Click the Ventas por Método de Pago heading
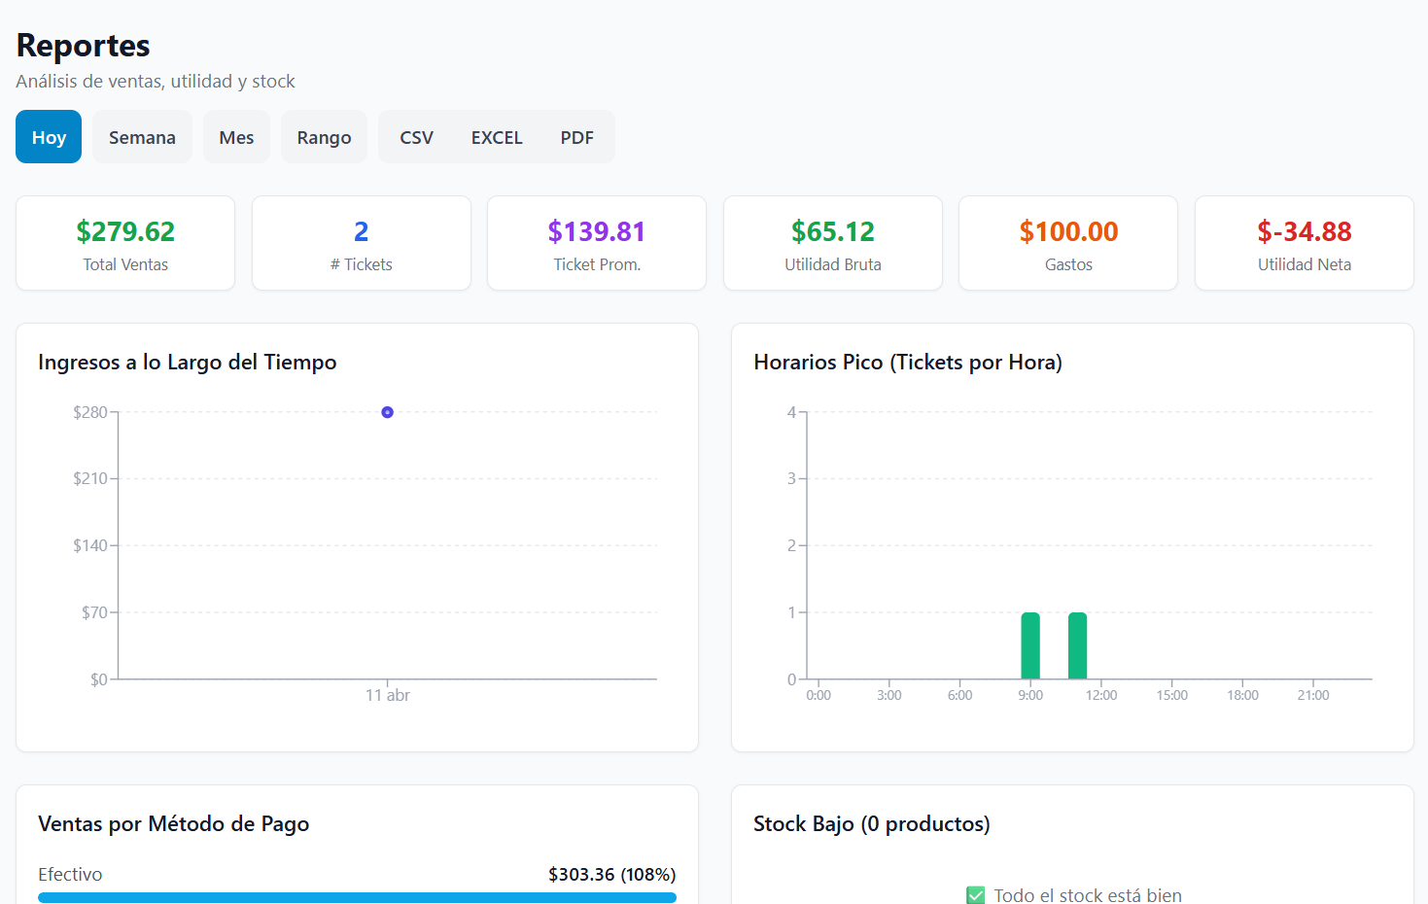The image size is (1428, 904). tap(173, 824)
